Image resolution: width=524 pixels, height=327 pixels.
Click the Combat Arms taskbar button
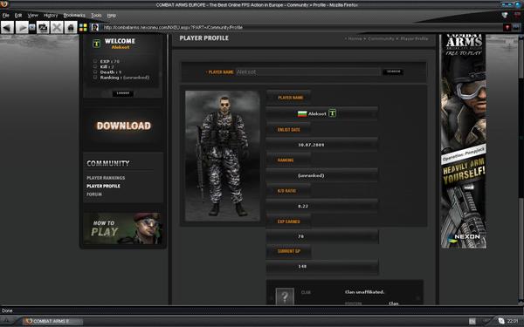click(x=52, y=321)
